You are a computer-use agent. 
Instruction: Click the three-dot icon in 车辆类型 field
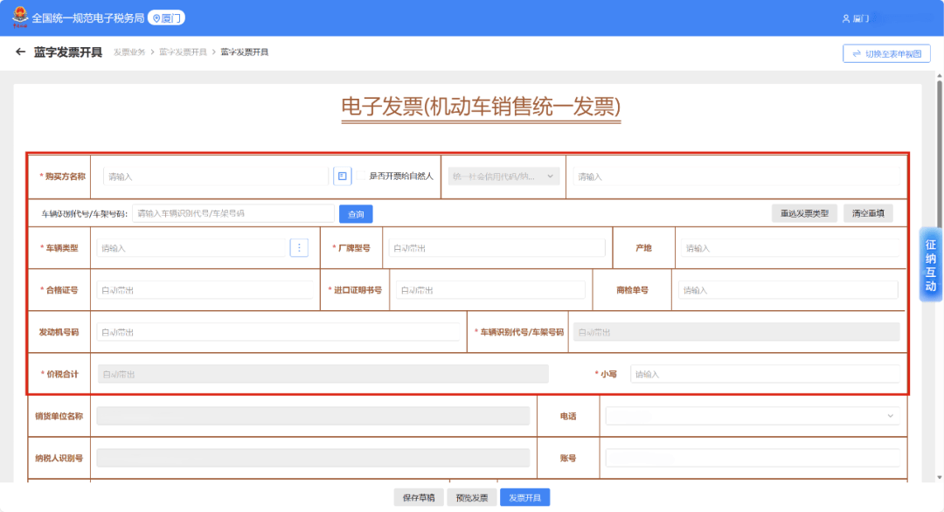299,248
